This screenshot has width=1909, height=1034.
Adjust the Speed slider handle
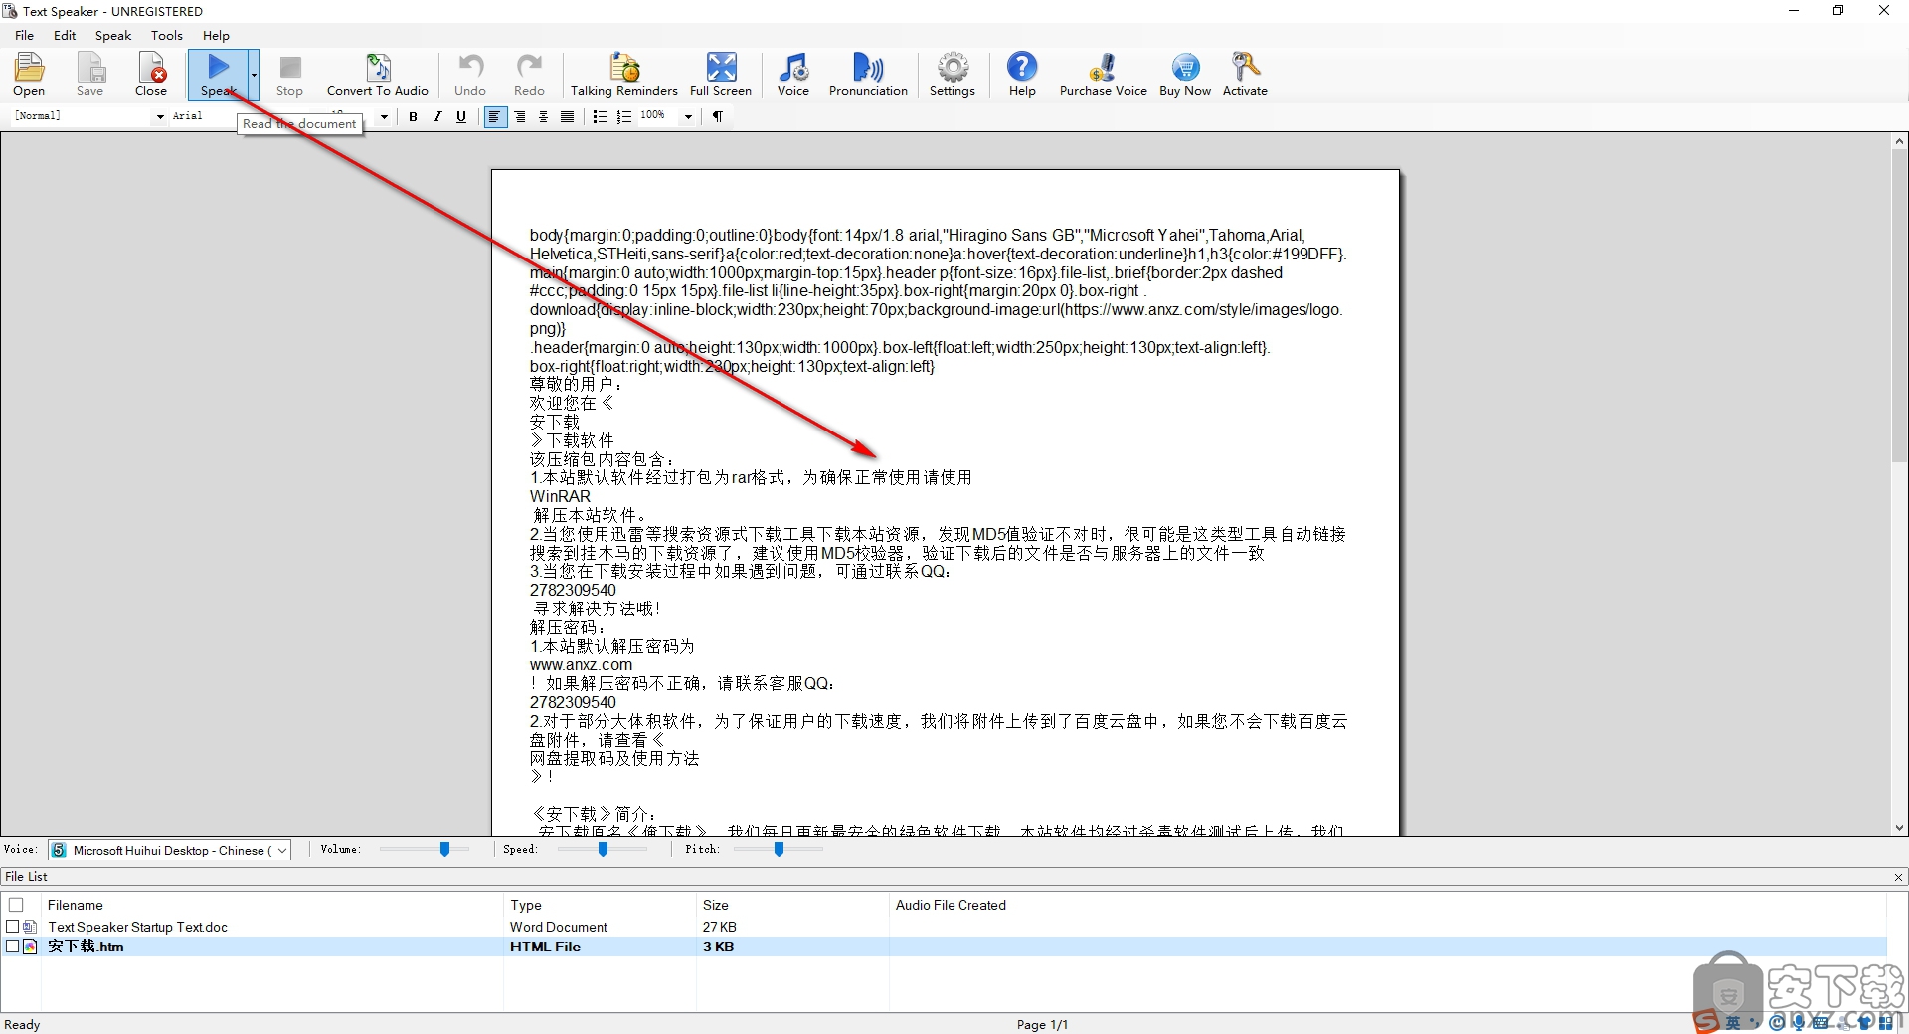click(603, 849)
